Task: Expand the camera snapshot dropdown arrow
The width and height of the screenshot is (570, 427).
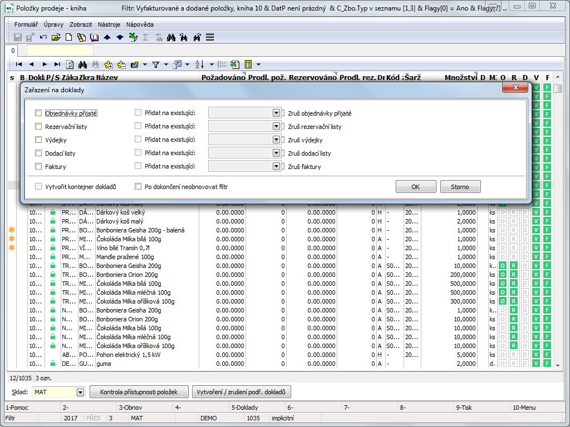Action: pos(145,64)
